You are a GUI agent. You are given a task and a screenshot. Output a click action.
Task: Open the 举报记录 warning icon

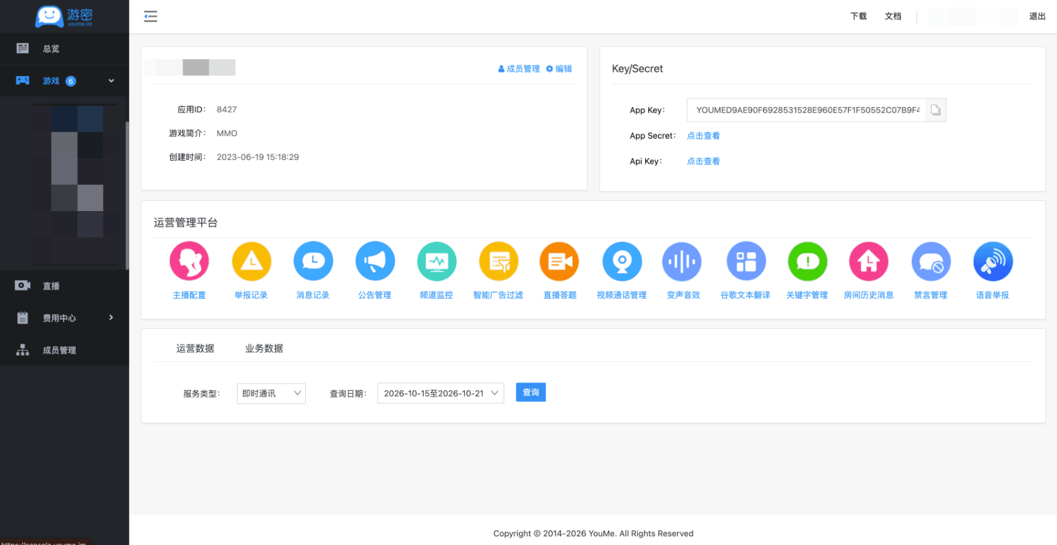tap(252, 261)
